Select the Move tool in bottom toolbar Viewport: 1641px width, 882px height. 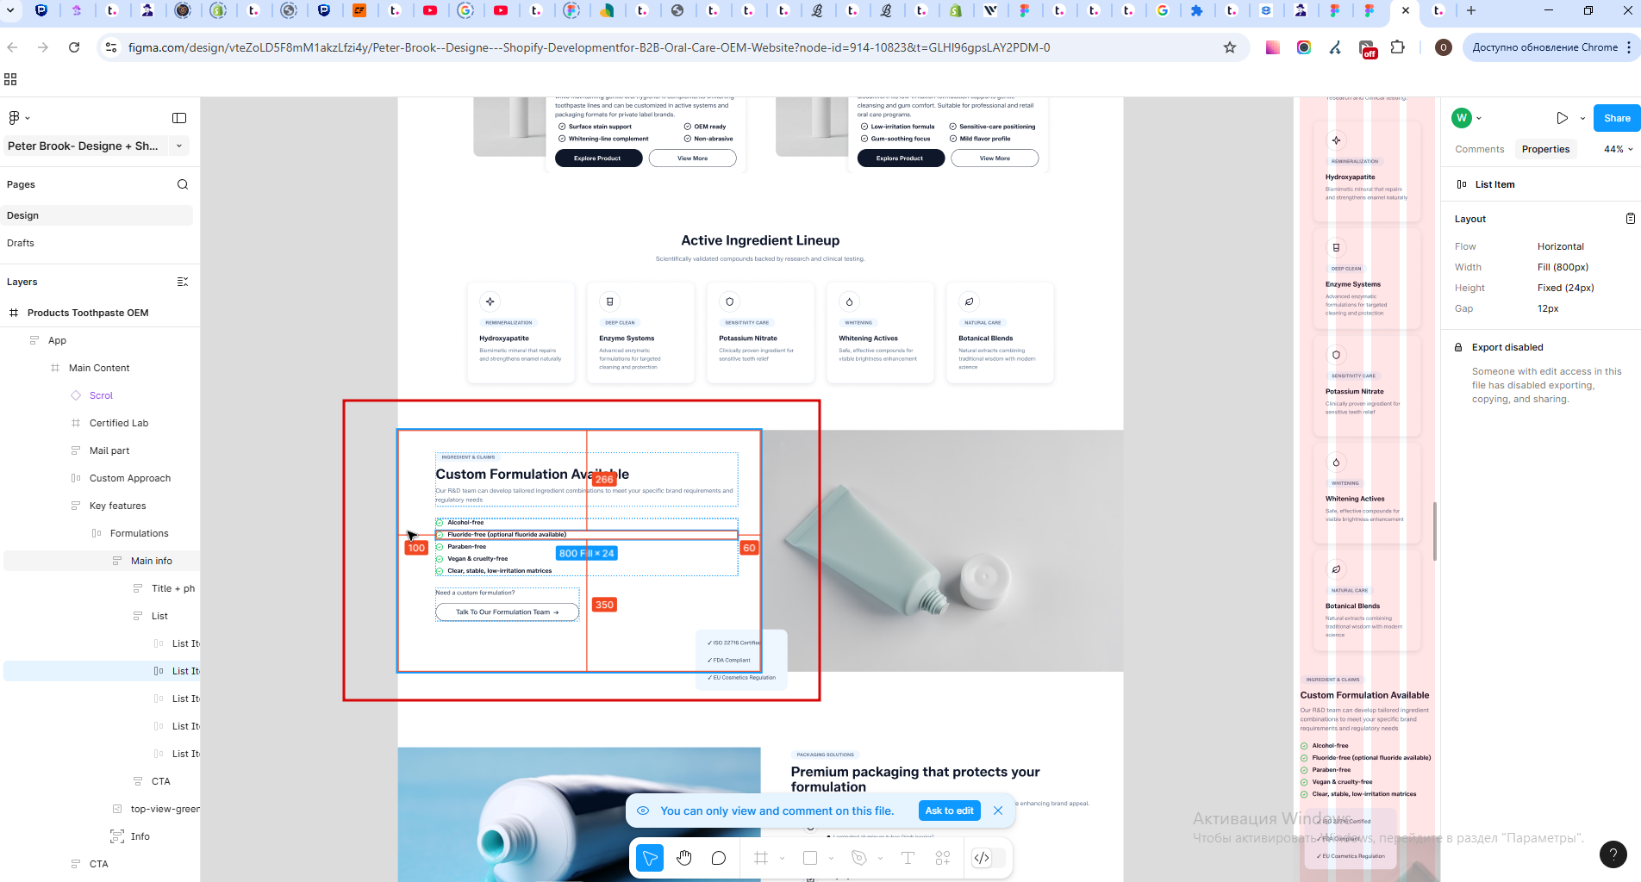coord(650,858)
